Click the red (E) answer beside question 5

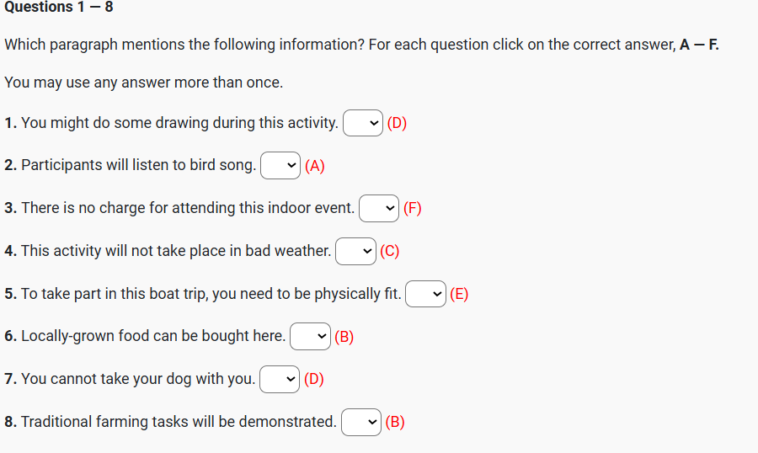pos(459,294)
